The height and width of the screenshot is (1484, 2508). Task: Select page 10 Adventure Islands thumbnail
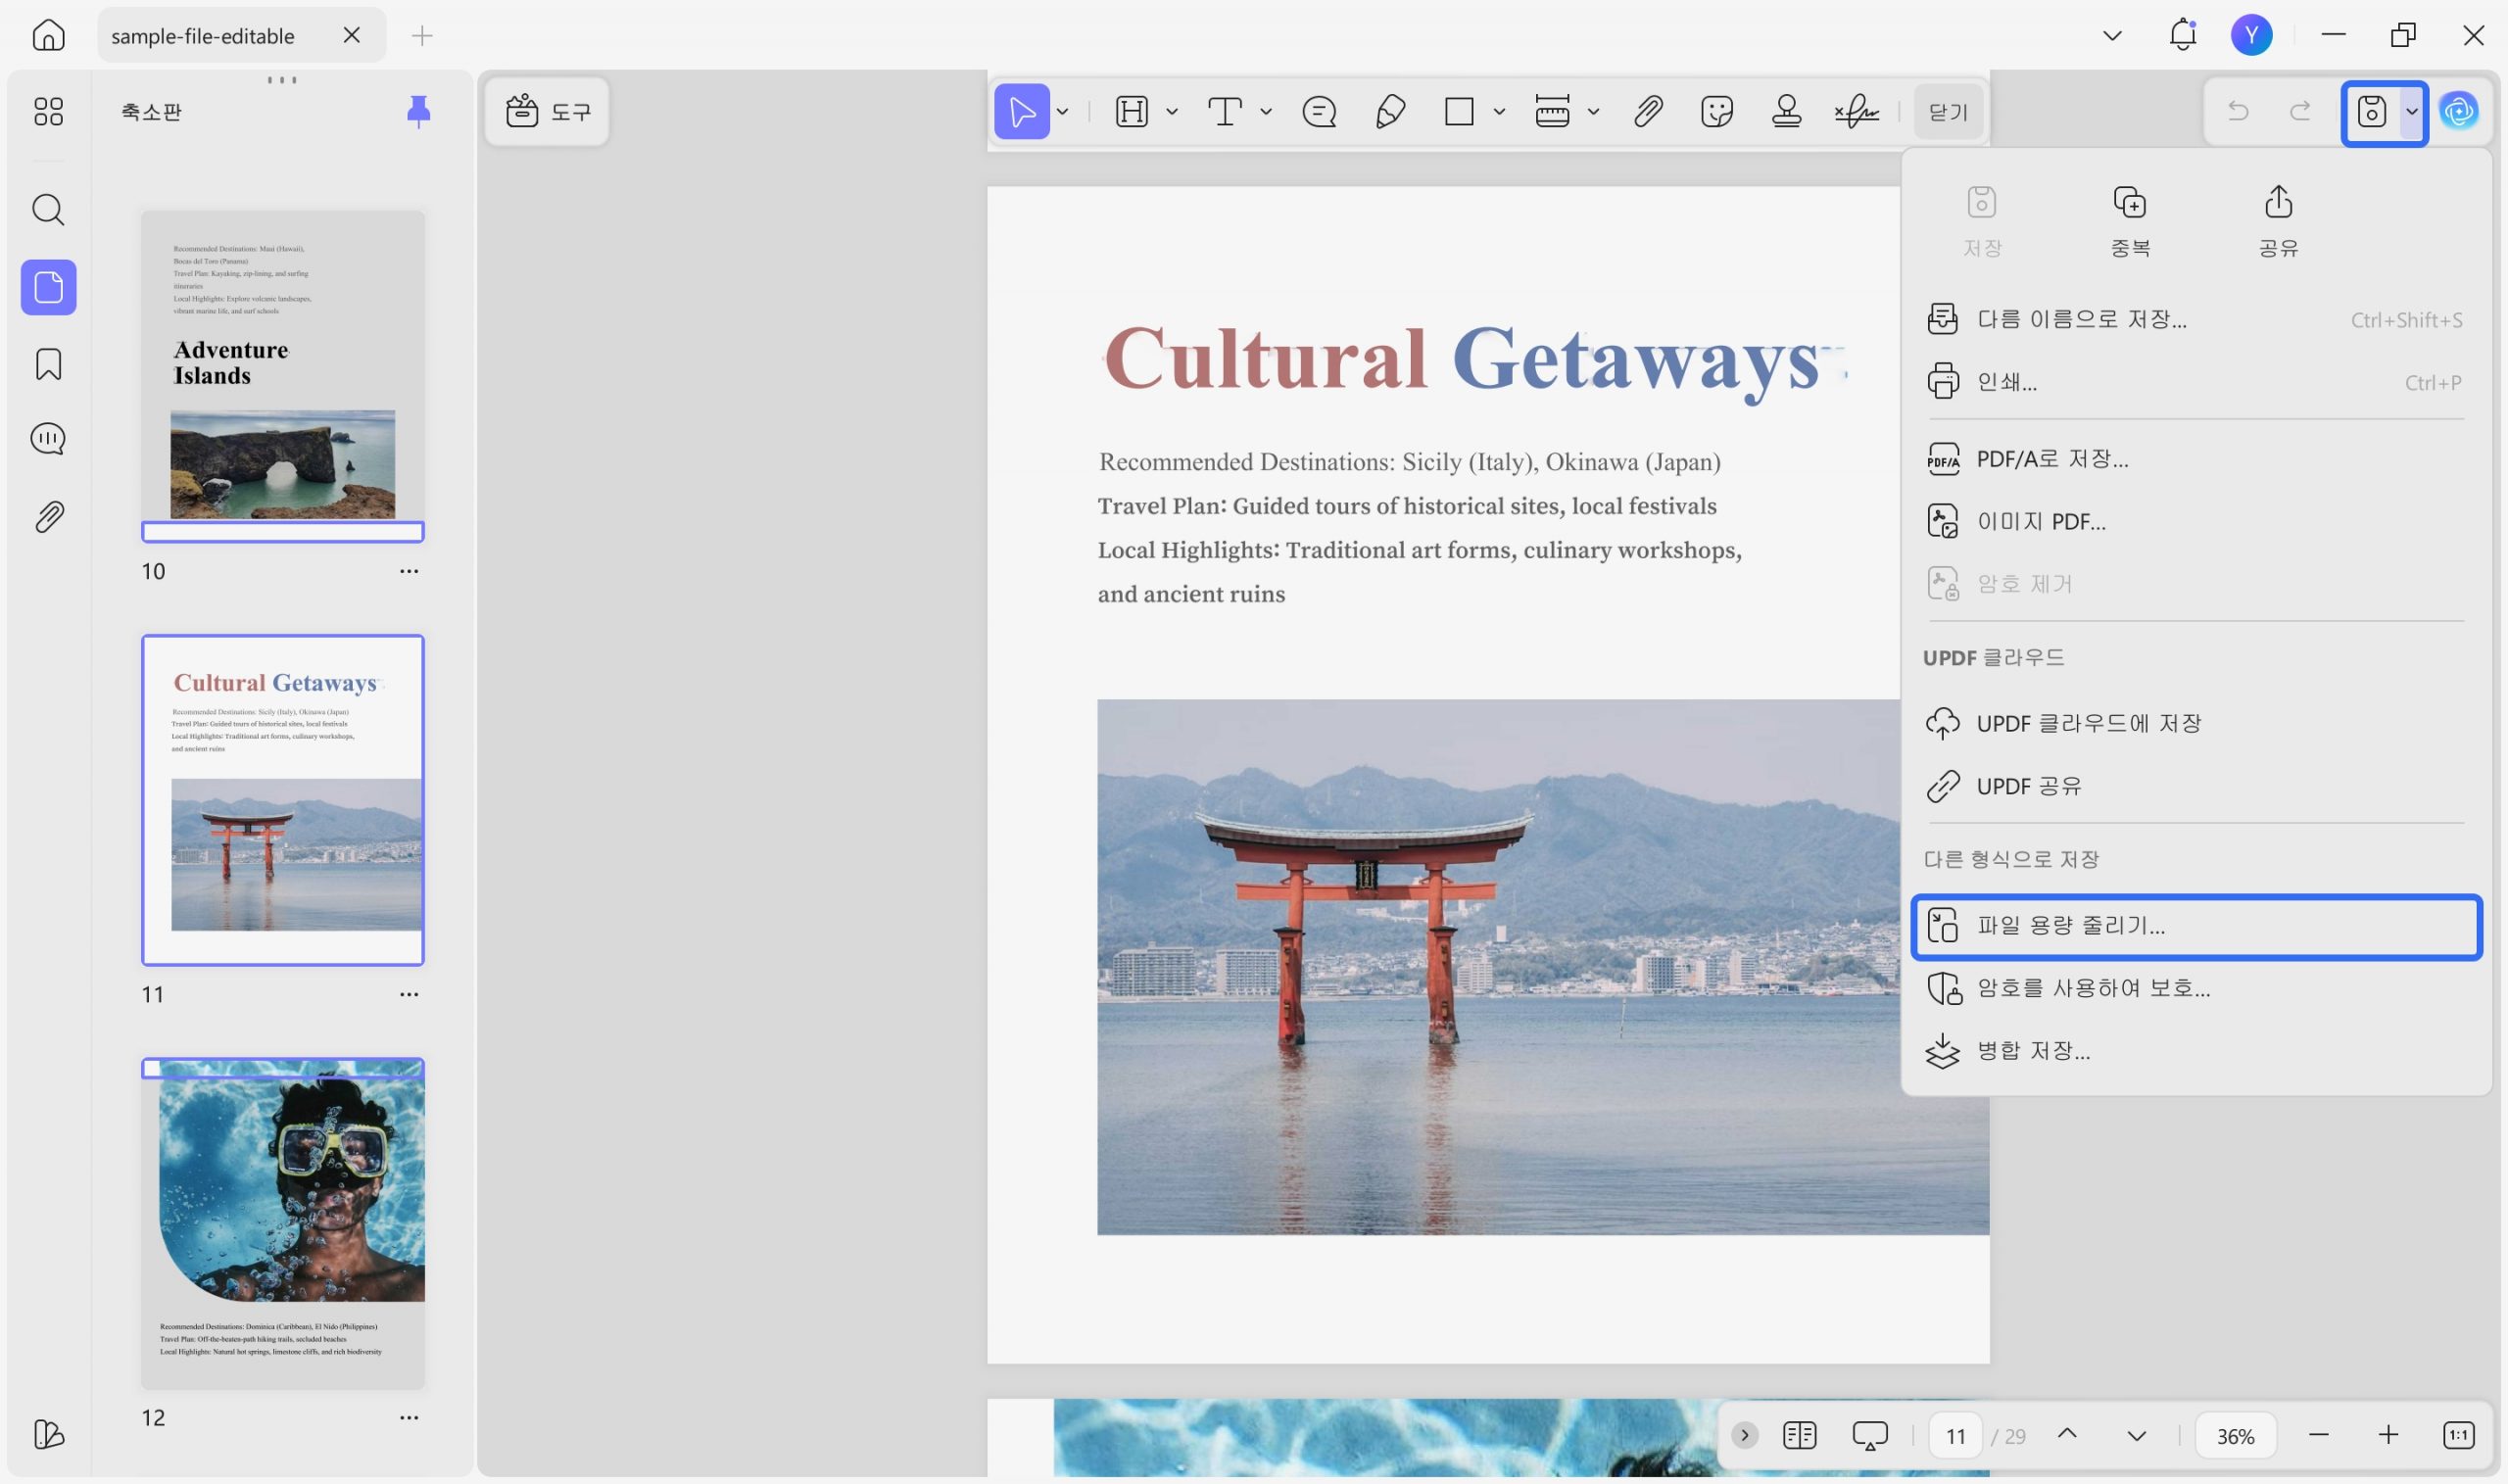click(282, 376)
